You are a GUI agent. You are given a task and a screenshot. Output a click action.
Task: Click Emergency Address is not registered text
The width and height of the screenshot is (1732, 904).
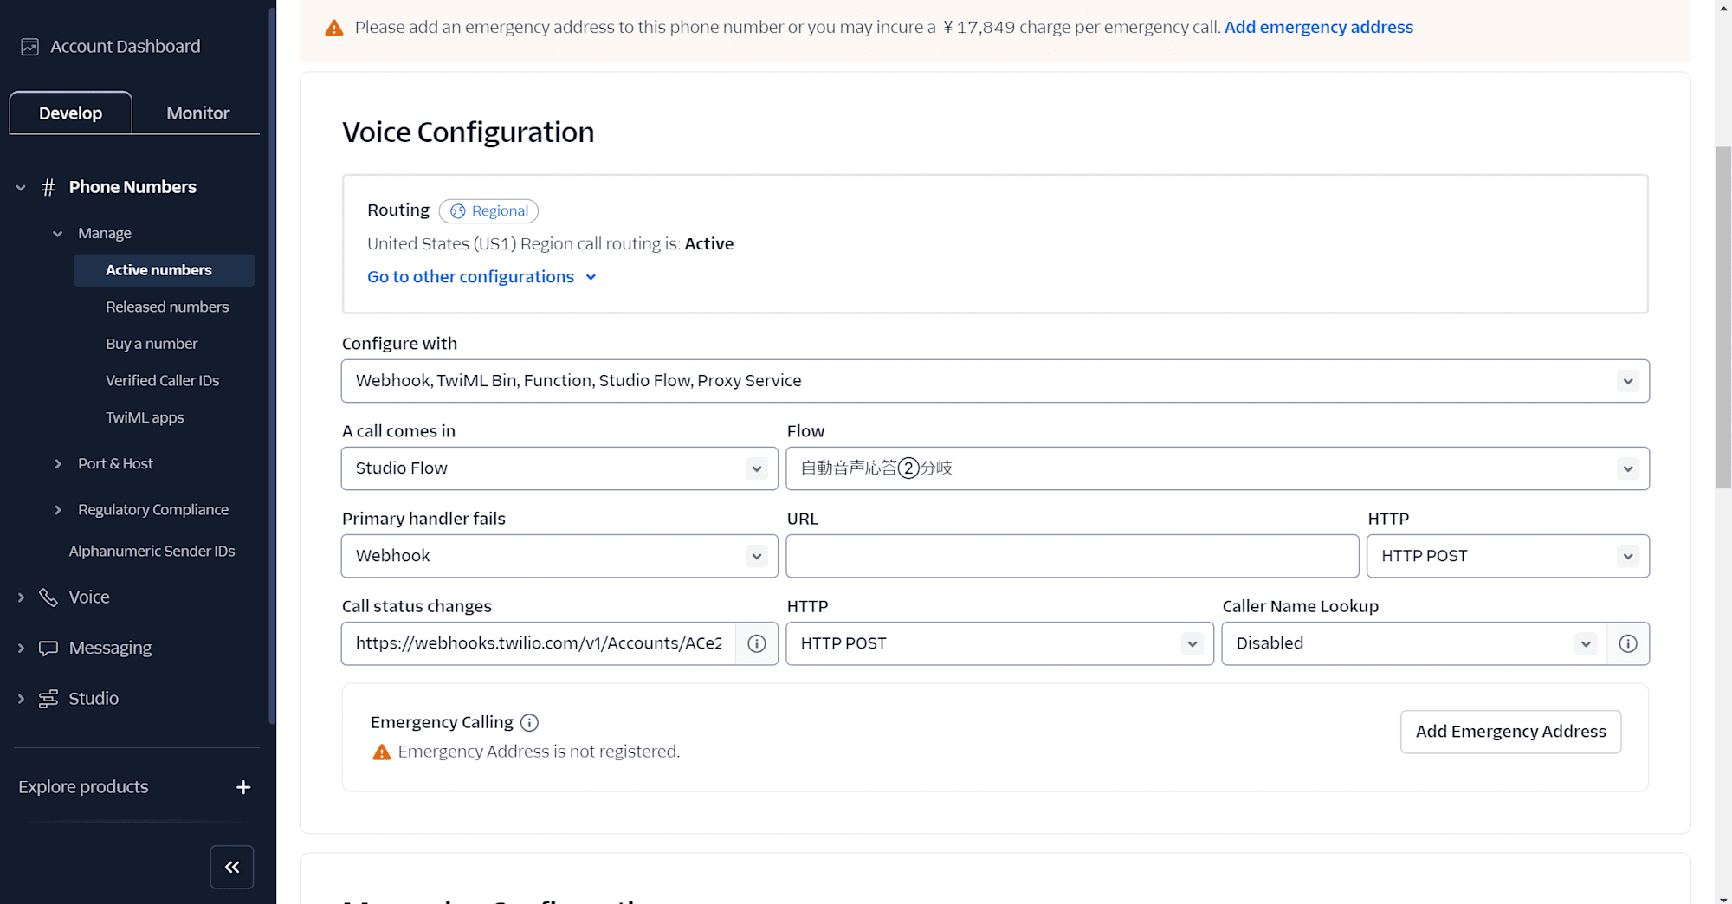pos(539,752)
